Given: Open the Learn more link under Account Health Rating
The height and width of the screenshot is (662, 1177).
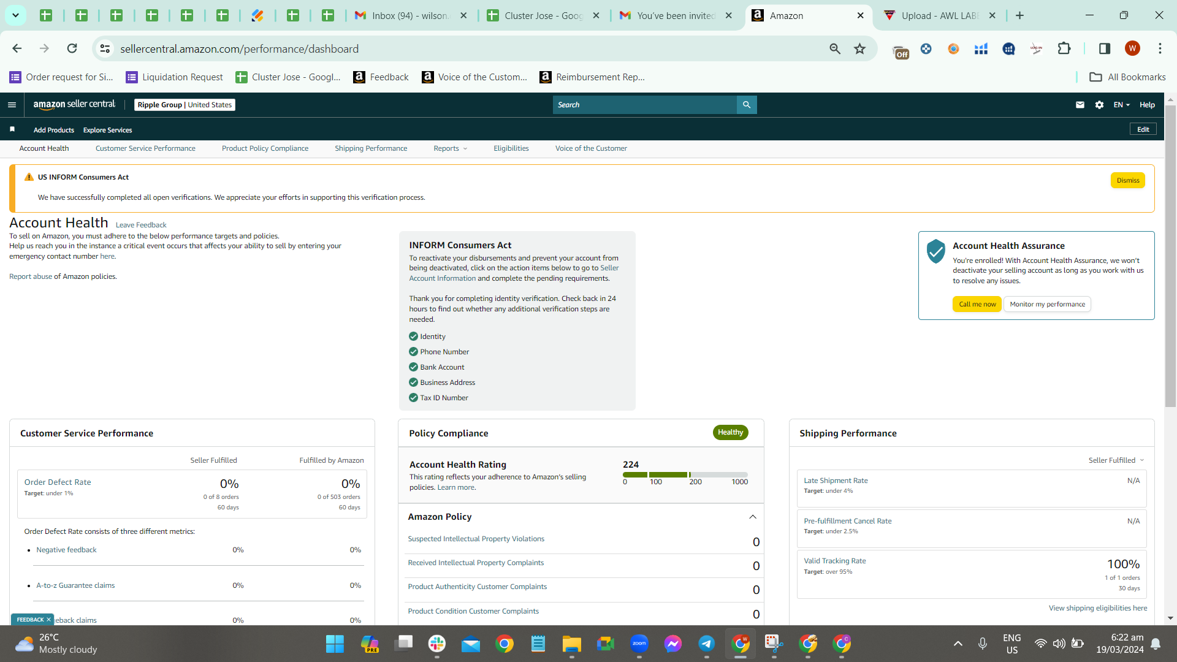Looking at the screenshot, I should [455, 488].
